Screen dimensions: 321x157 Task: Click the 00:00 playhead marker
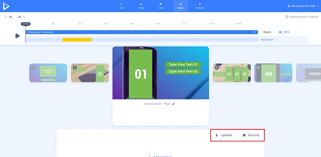[26, 24]
